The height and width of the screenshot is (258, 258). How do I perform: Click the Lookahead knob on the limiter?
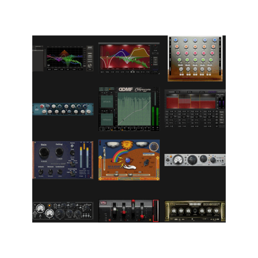click(60, 172)
